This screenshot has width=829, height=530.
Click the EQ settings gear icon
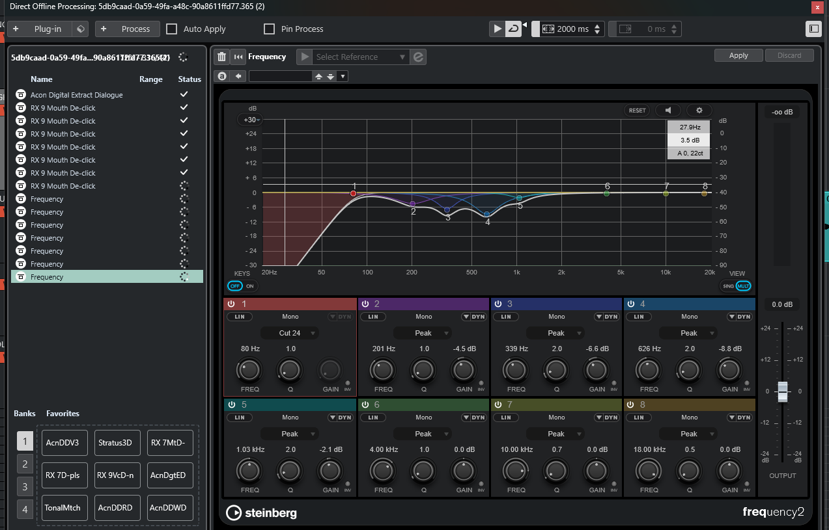(699, 111)
